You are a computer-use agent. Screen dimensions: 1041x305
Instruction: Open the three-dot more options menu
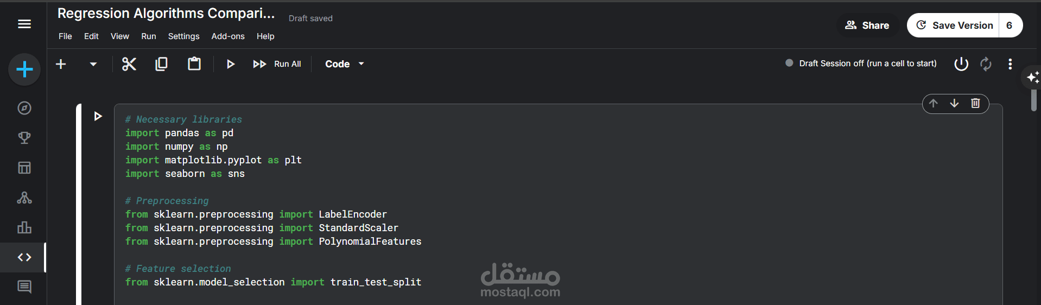1010,64
